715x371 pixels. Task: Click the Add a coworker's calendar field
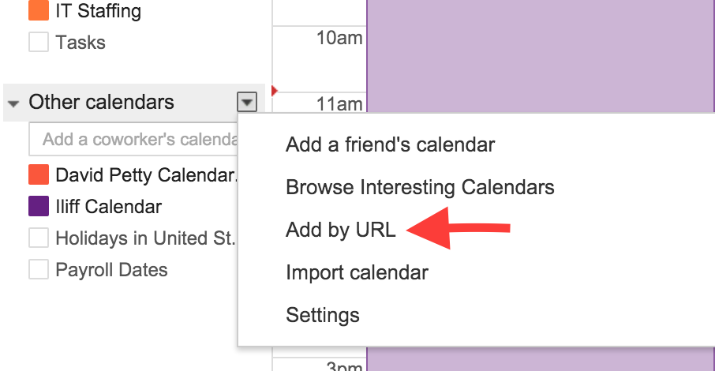click(134, 139)
